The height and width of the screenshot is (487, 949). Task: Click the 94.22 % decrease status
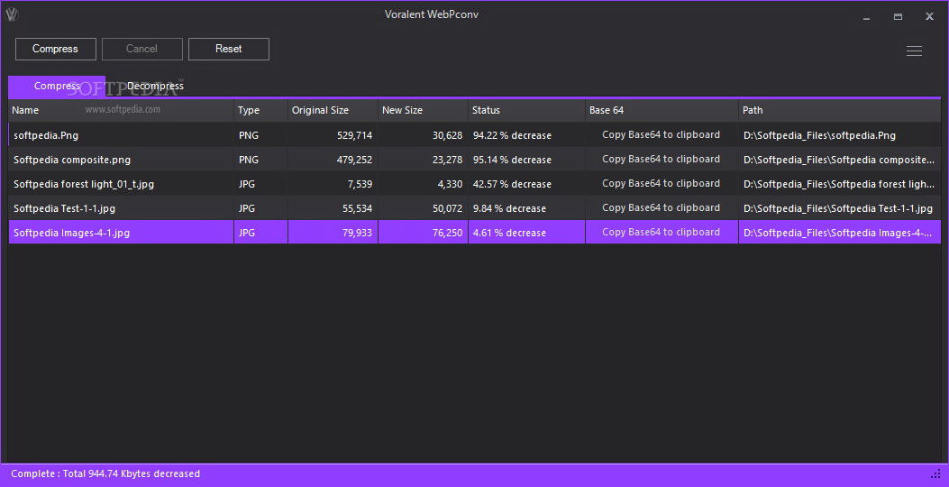(512, 135)
